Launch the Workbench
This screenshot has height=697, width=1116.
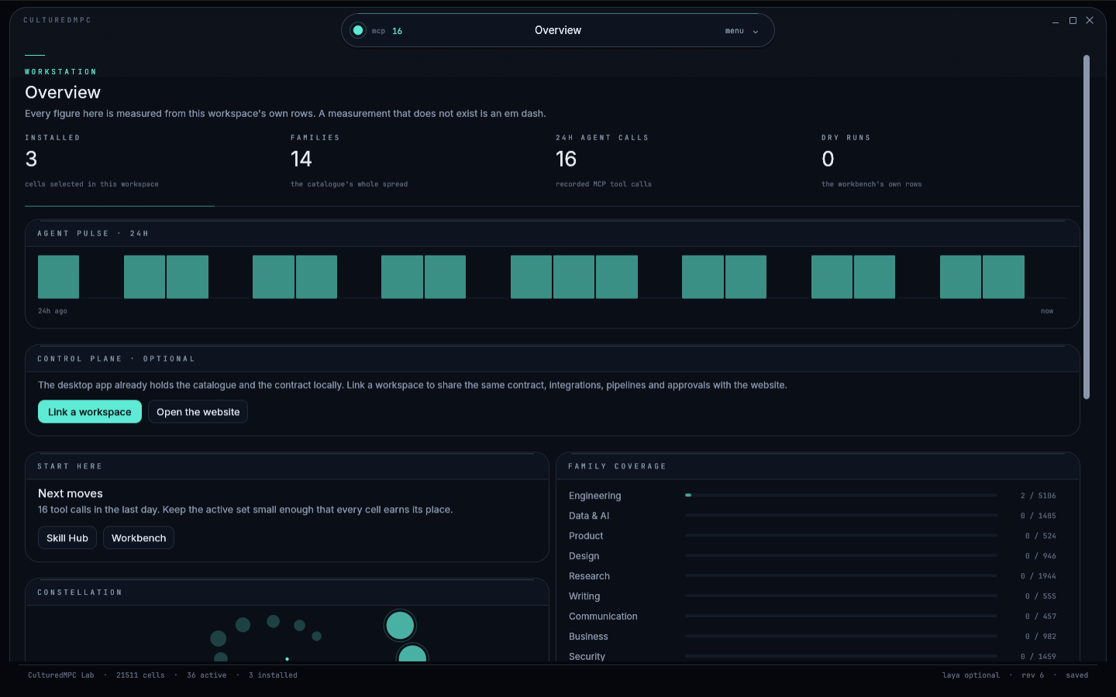pos(139,538)
